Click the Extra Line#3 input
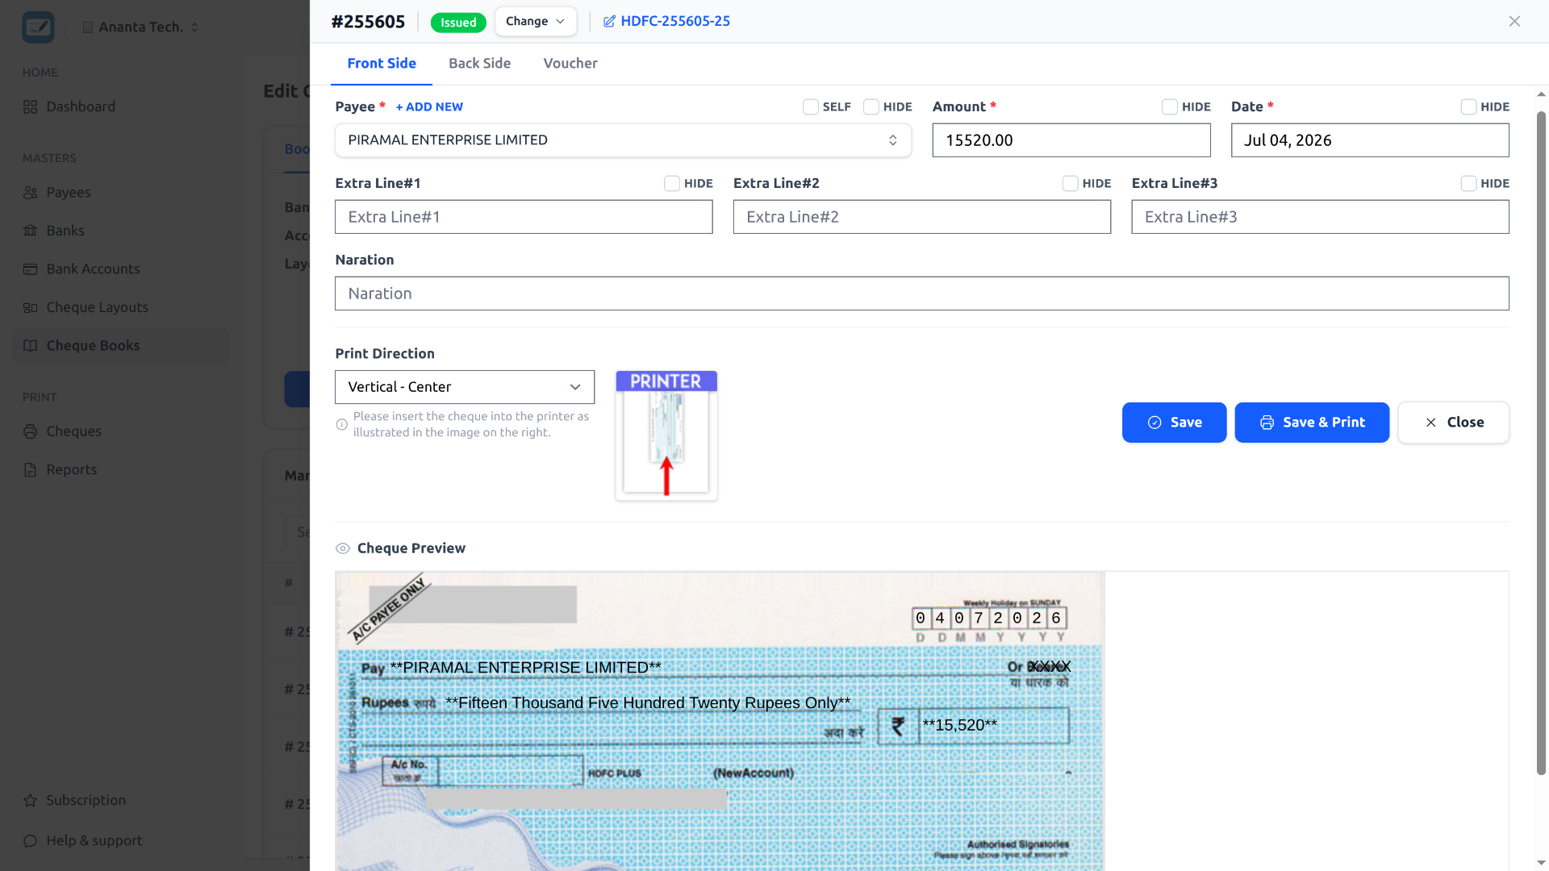Screen dimensions: 1549x871 (1320, 217)
